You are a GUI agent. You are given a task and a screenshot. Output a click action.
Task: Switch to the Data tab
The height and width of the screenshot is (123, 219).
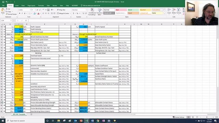click(x=48, y=5)
